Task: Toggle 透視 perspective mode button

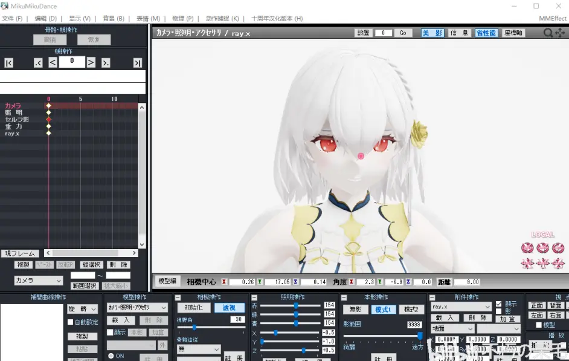Action: coord(229,308)
